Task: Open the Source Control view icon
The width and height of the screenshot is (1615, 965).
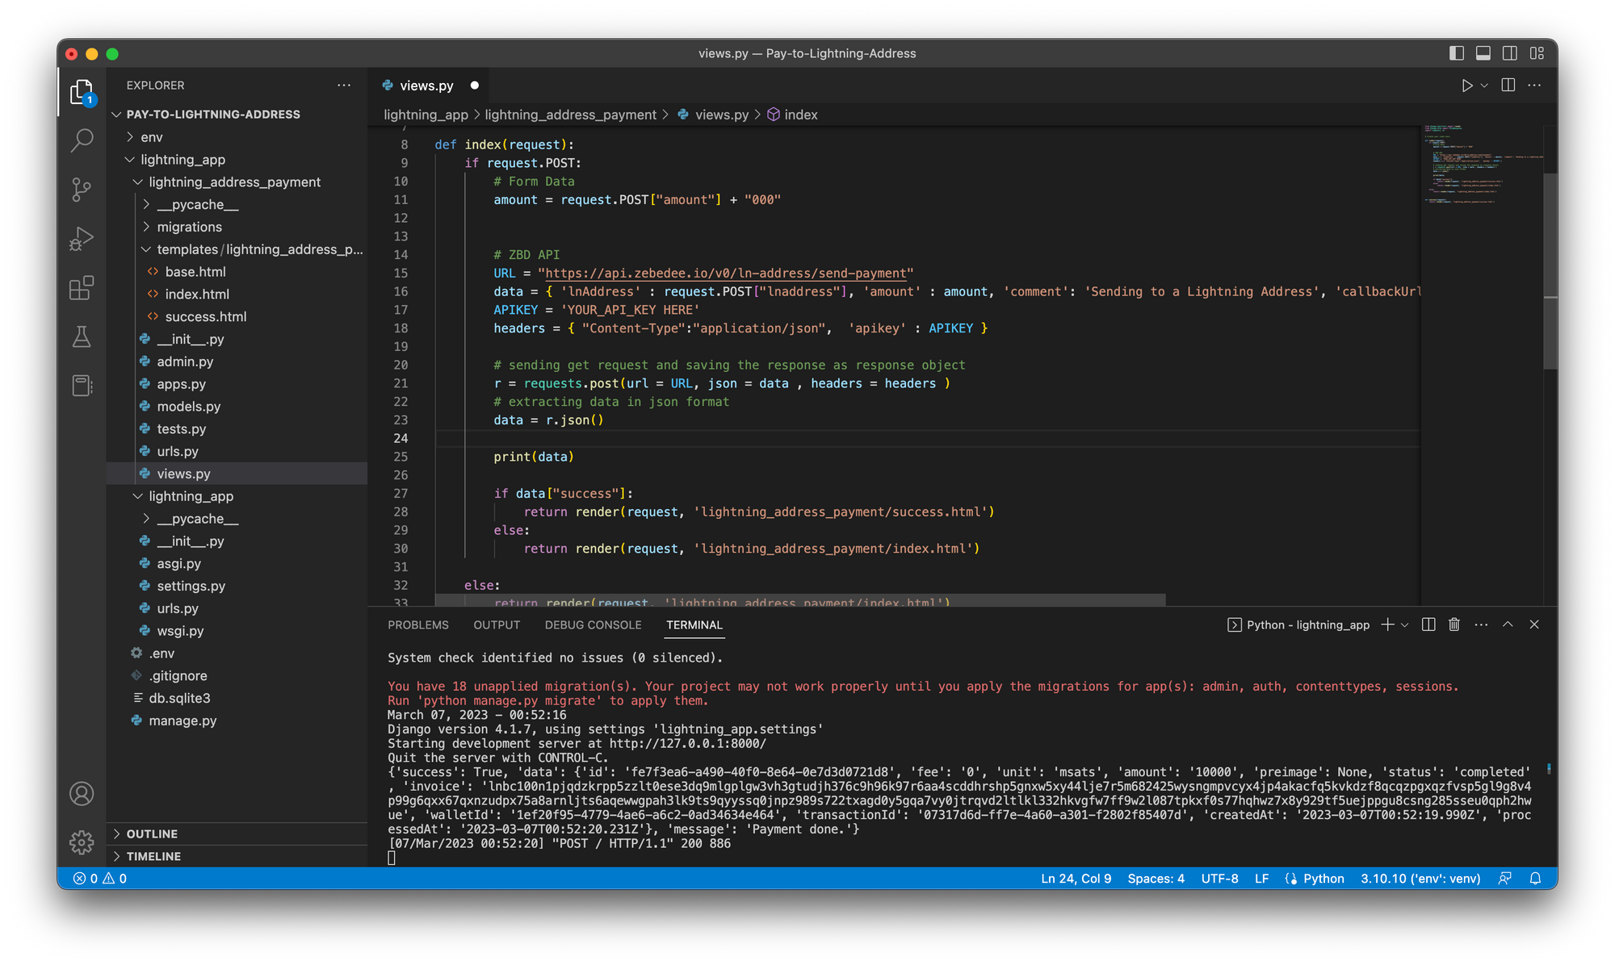Action: click(82, 190)
